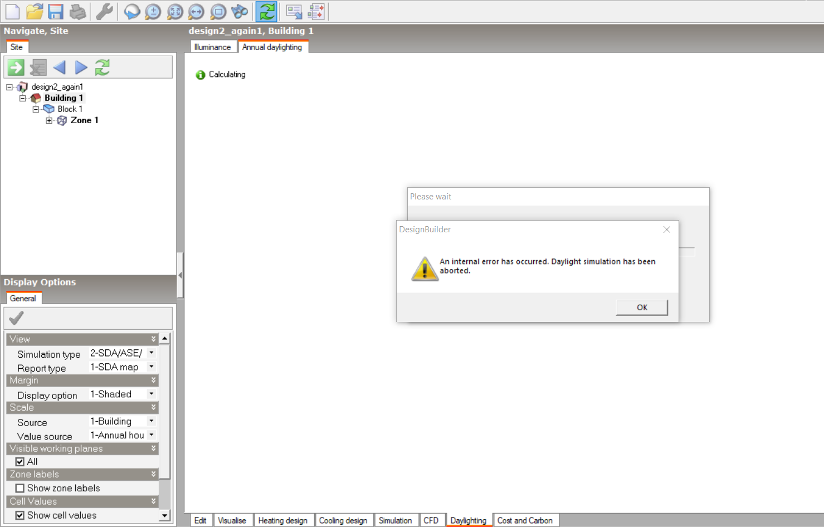The image size is (824, 527).
Task: Switch to the Heating design tab
Action: point(282,520)
